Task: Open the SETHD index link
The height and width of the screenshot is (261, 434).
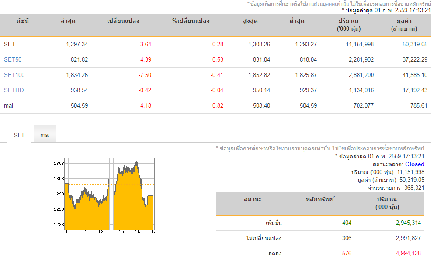Action: coord(14,90)
